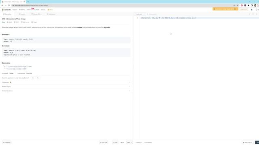Switch to the Submissions tab

(51, 14)
